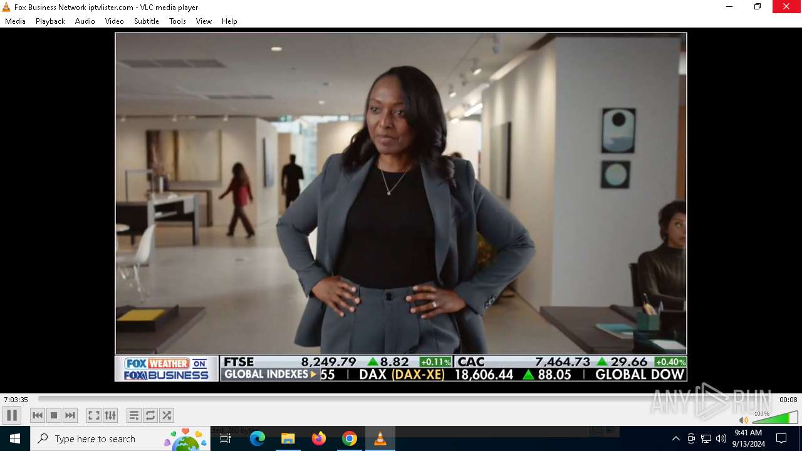The width and height of the screenshot is (802, 451).
Task: Toggle elapsed time display 7:03:35
Action: click(x=16, y=400)
